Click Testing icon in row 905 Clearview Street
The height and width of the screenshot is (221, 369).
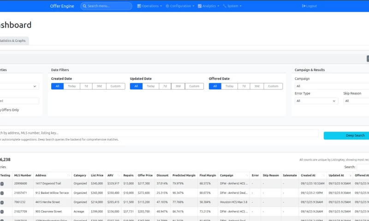point(2,212)
